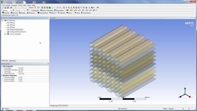The height and width of the screenshot is (111, 197).
Task: Click the Select mode button
Action: (31, 7)
